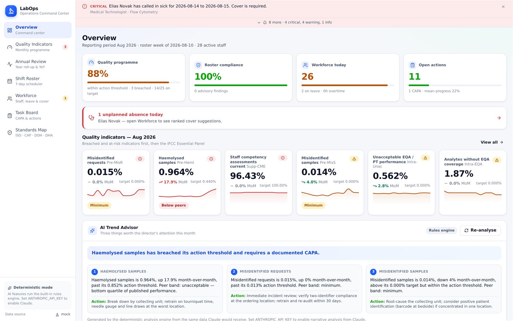This screenshot has height=321, width=513.
Task: Go to Shift Roster 7-day scheduler
Action: [x=38, y=81]
